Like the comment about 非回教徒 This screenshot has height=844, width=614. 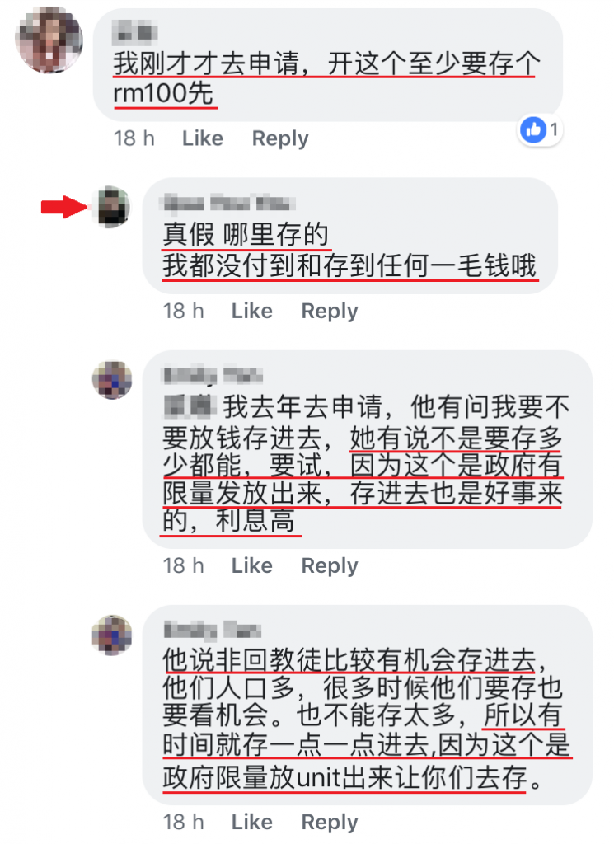pos(252,822)
